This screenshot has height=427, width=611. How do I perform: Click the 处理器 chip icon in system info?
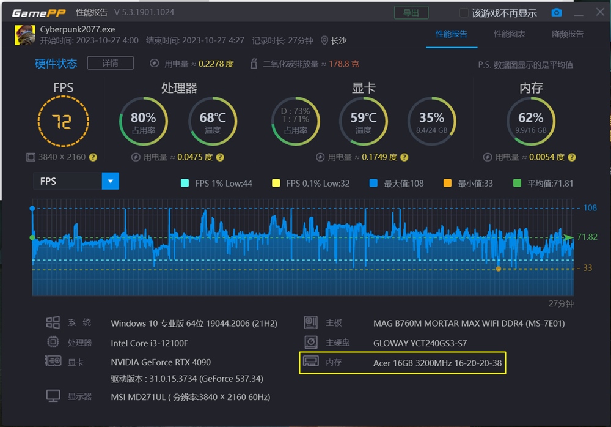tap(53, 342)
